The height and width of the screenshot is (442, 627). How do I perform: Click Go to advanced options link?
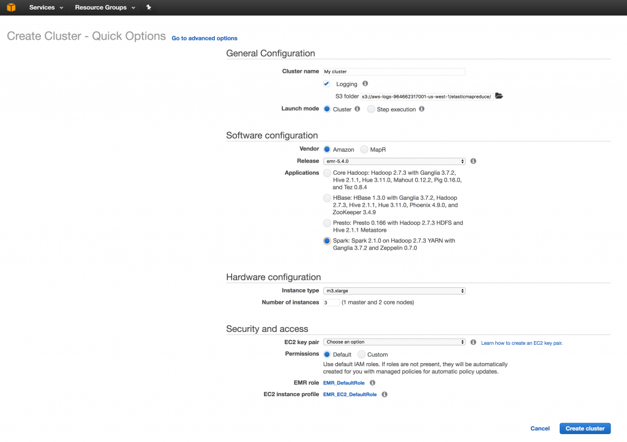pyautogui.click(x=205, y=38)
